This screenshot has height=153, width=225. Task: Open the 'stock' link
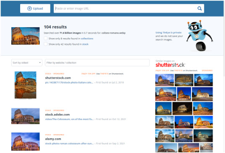point(85,44)
